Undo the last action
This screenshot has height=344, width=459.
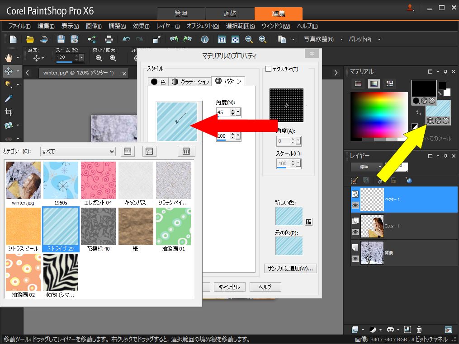click(126, 39)
